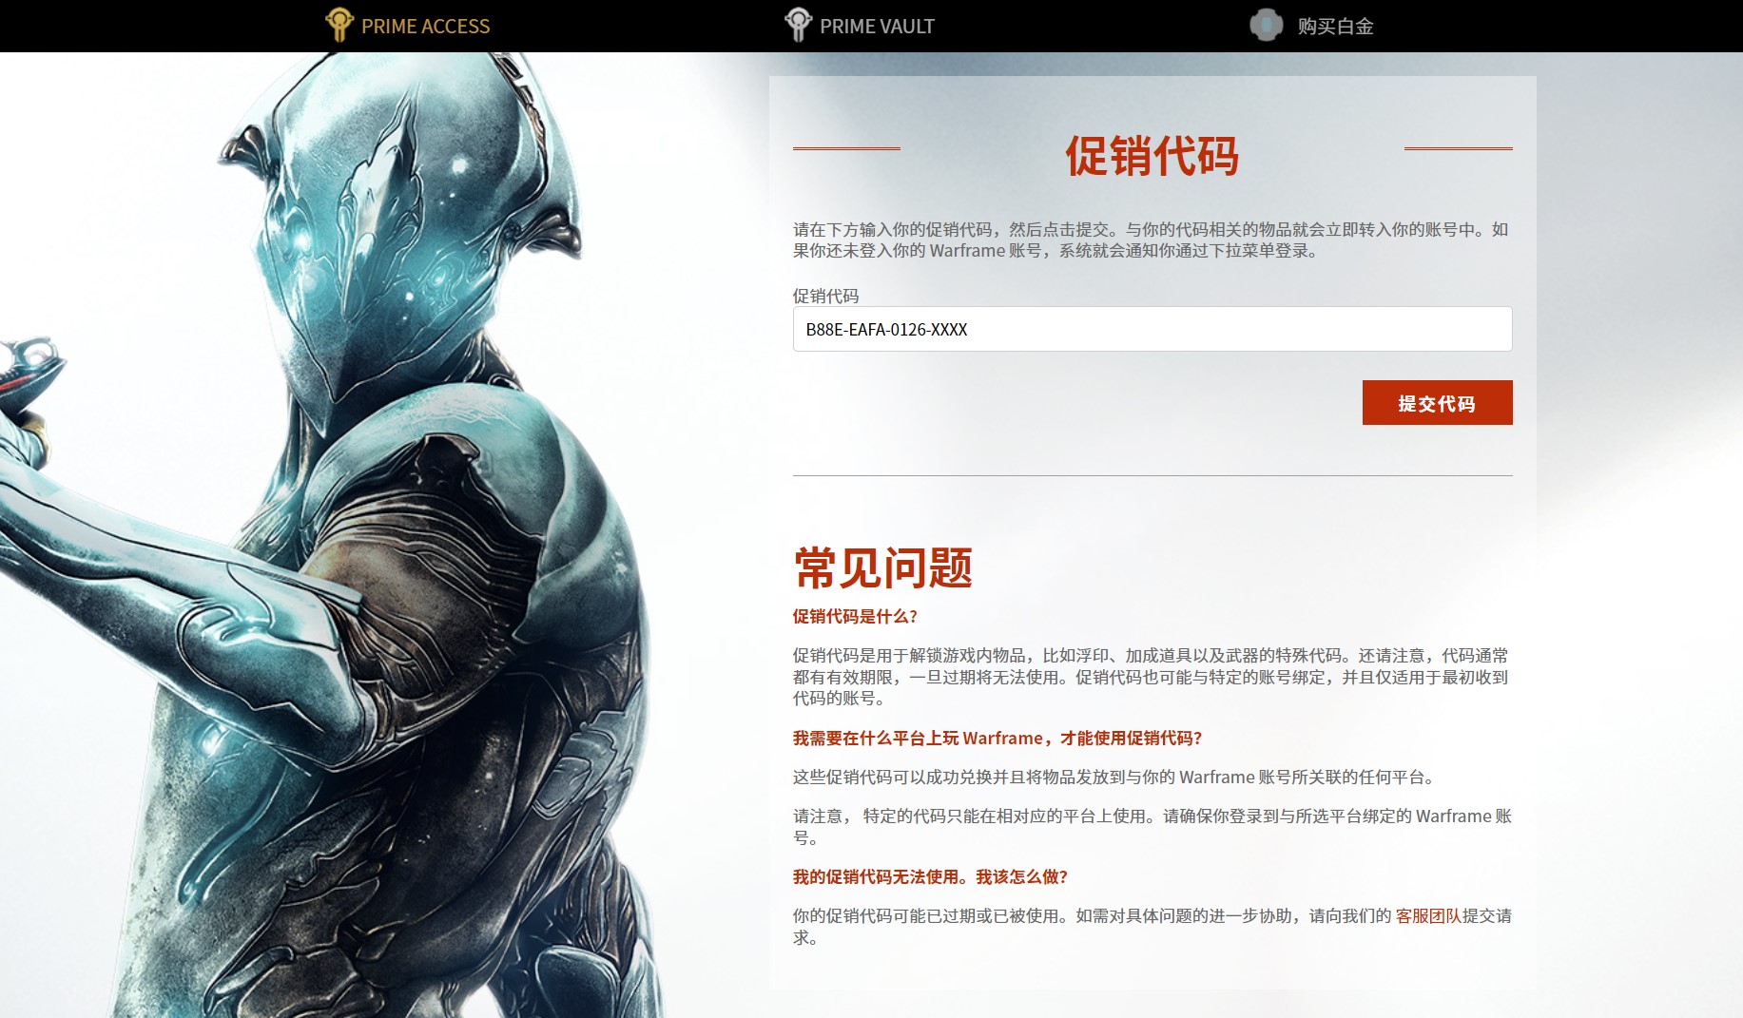Submit the code with 提交代码 button
The height and width of the screenshot is (1018, 1743).
[1437, 403]
